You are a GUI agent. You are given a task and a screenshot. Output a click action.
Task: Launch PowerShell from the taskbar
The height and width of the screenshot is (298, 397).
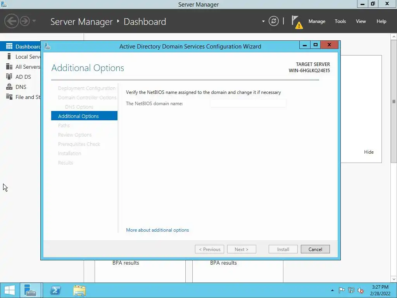pos(55,290)
